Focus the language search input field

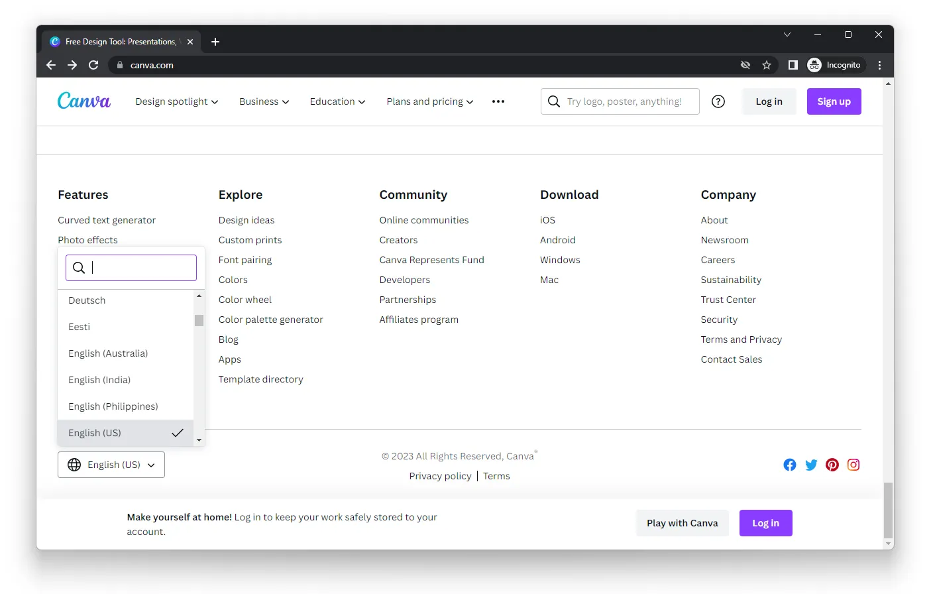tap(131, 268)
